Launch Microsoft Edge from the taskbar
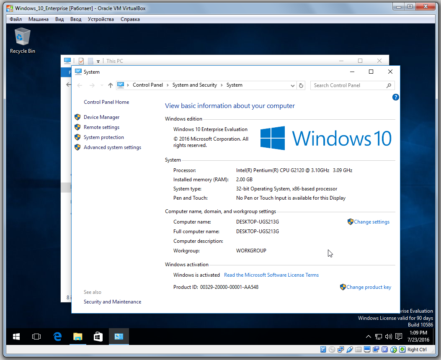The width and height of the screenshot is (441, 360). [x=57, y=337]
